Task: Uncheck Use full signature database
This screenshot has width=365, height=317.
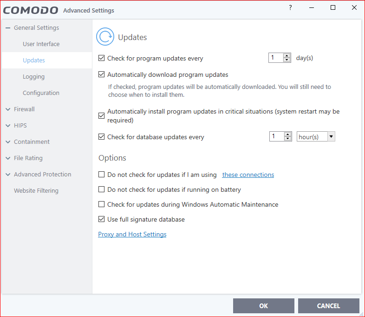Action: click(x=102, y=219)
